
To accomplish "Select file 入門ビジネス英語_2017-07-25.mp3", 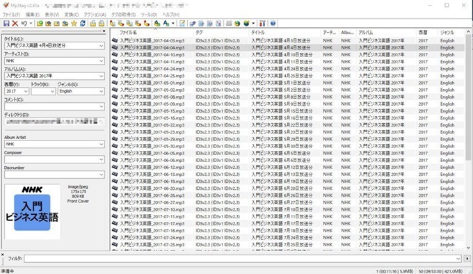I will pos(152,245).
